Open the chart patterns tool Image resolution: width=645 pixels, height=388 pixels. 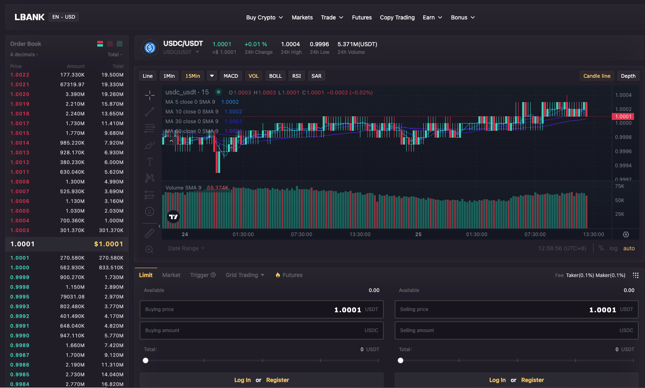pyautogui.click(x=150, y=178)
